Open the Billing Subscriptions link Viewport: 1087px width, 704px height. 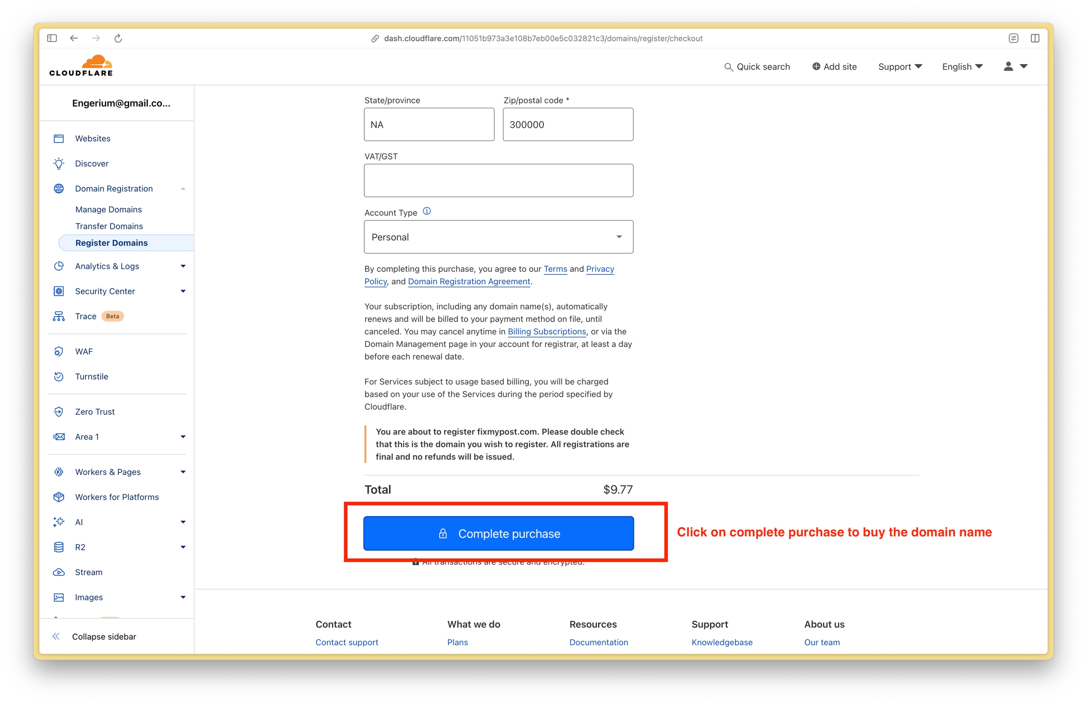[x=547, y=332]
